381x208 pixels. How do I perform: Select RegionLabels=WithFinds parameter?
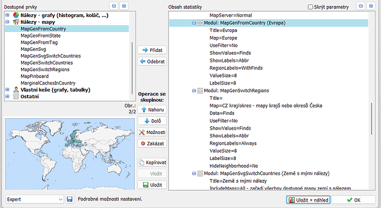236,68
